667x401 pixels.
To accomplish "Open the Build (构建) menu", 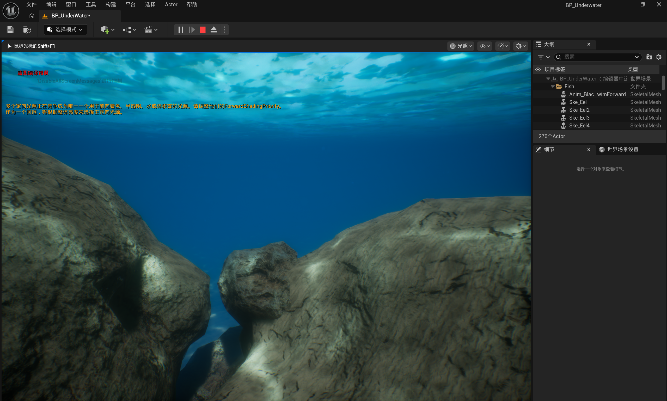I will [111, 5].
